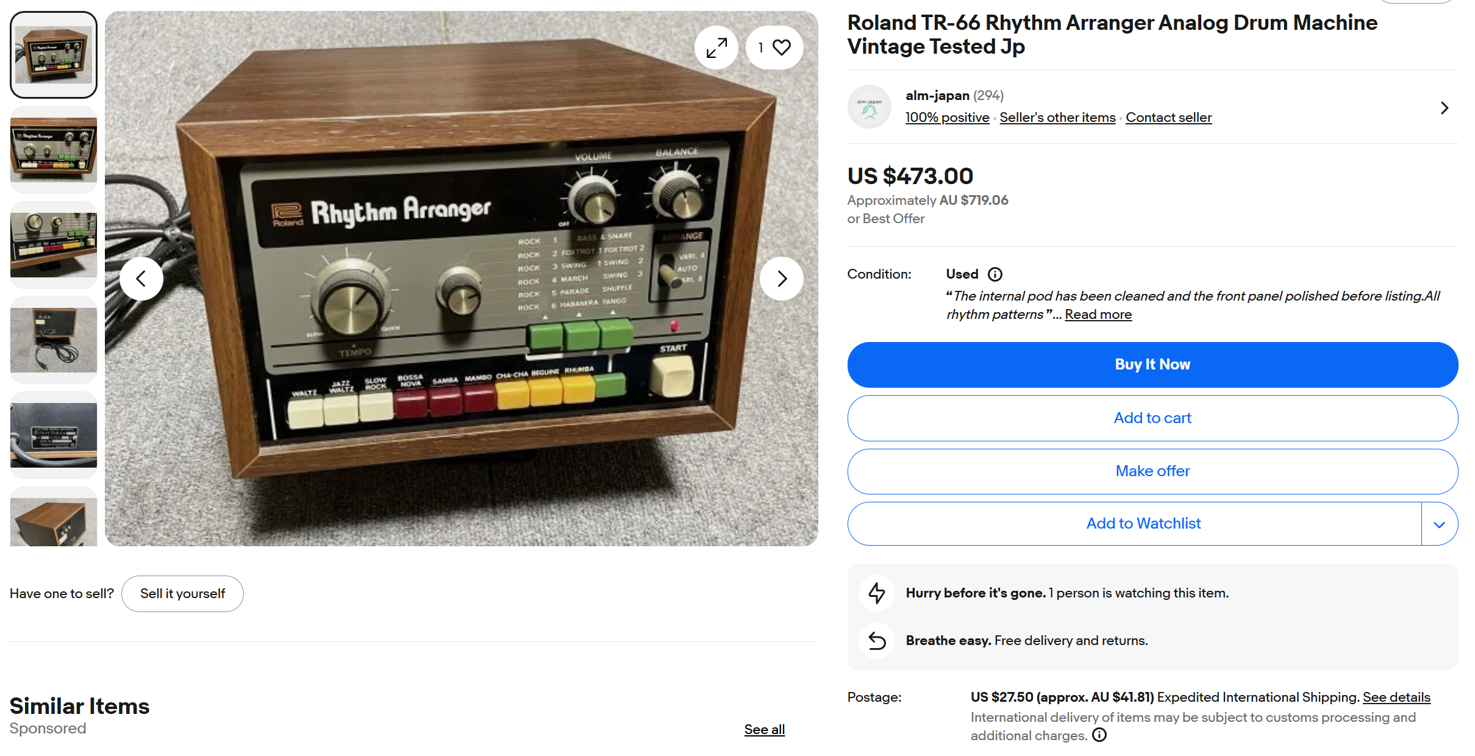Image resolution: width=1475 pixels, height=756 pixels.
Task: See all similar sponsored items
Action: (x=764, y=730)
